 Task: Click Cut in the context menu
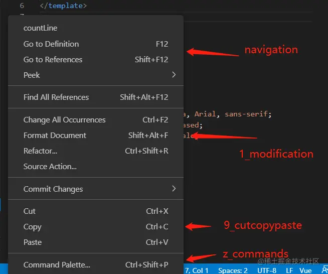[30, 211]
